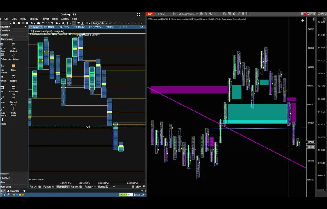Open the Edit menu

point(6,19)
